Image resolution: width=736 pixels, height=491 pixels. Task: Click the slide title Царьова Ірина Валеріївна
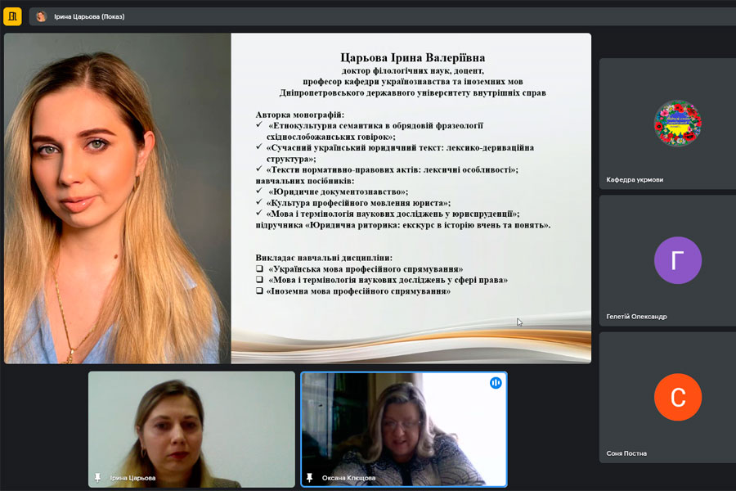click(x=412, y=58)
